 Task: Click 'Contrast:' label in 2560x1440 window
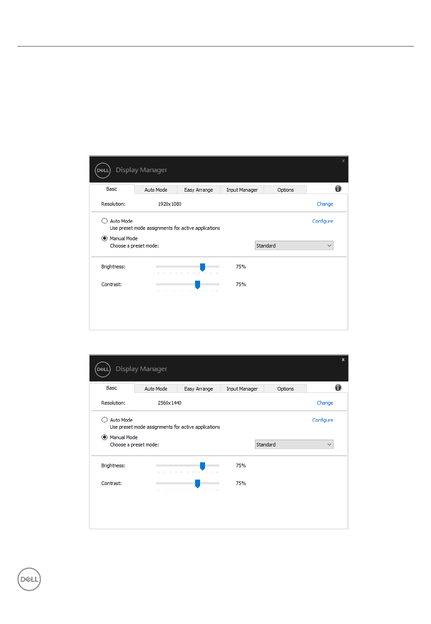click(x=112, y=483)
